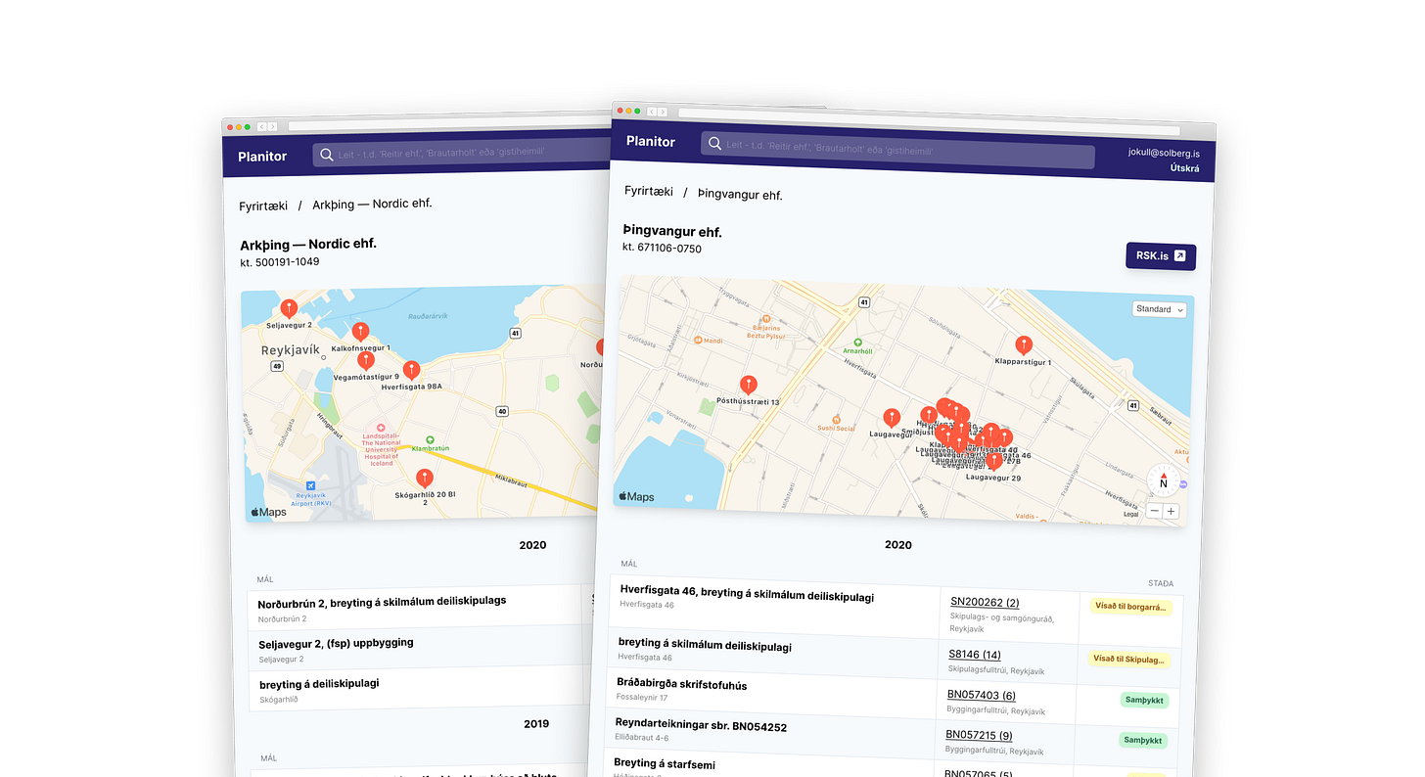The width and height of the screenshot is (1425, 777).
Task: Click the map compass showing north
Action: 1163,480
